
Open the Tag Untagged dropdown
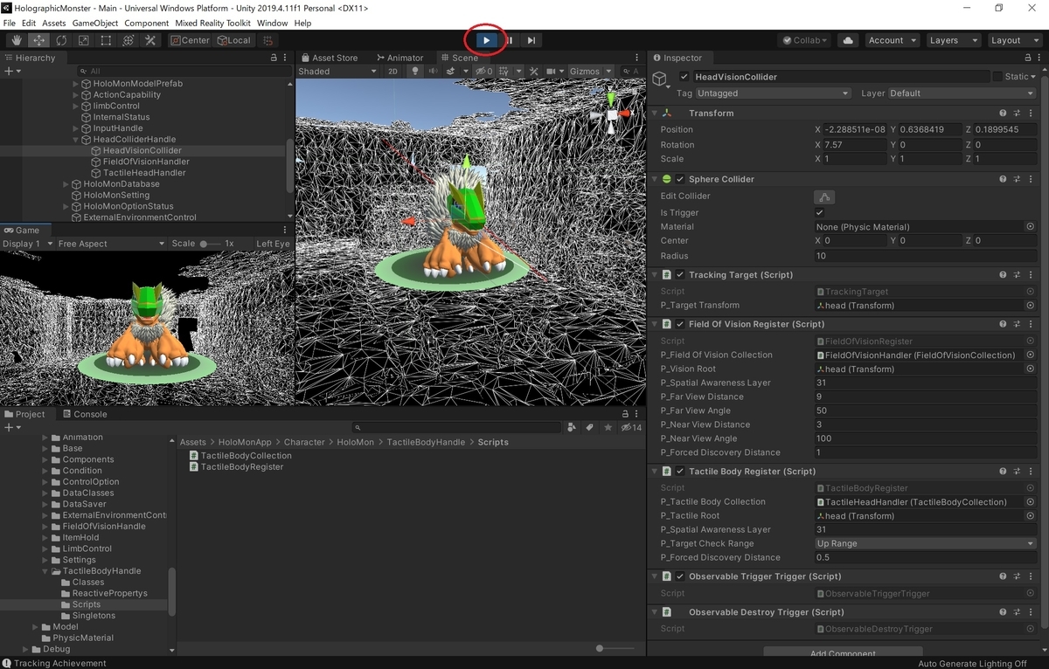[774, 93]
